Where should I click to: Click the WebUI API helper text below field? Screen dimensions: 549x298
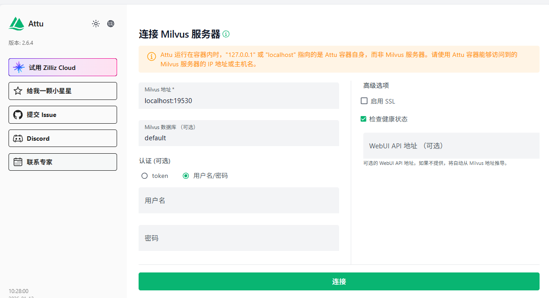coord(435,164)
